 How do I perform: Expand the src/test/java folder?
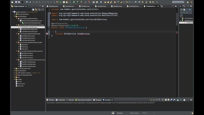point(15,71)
